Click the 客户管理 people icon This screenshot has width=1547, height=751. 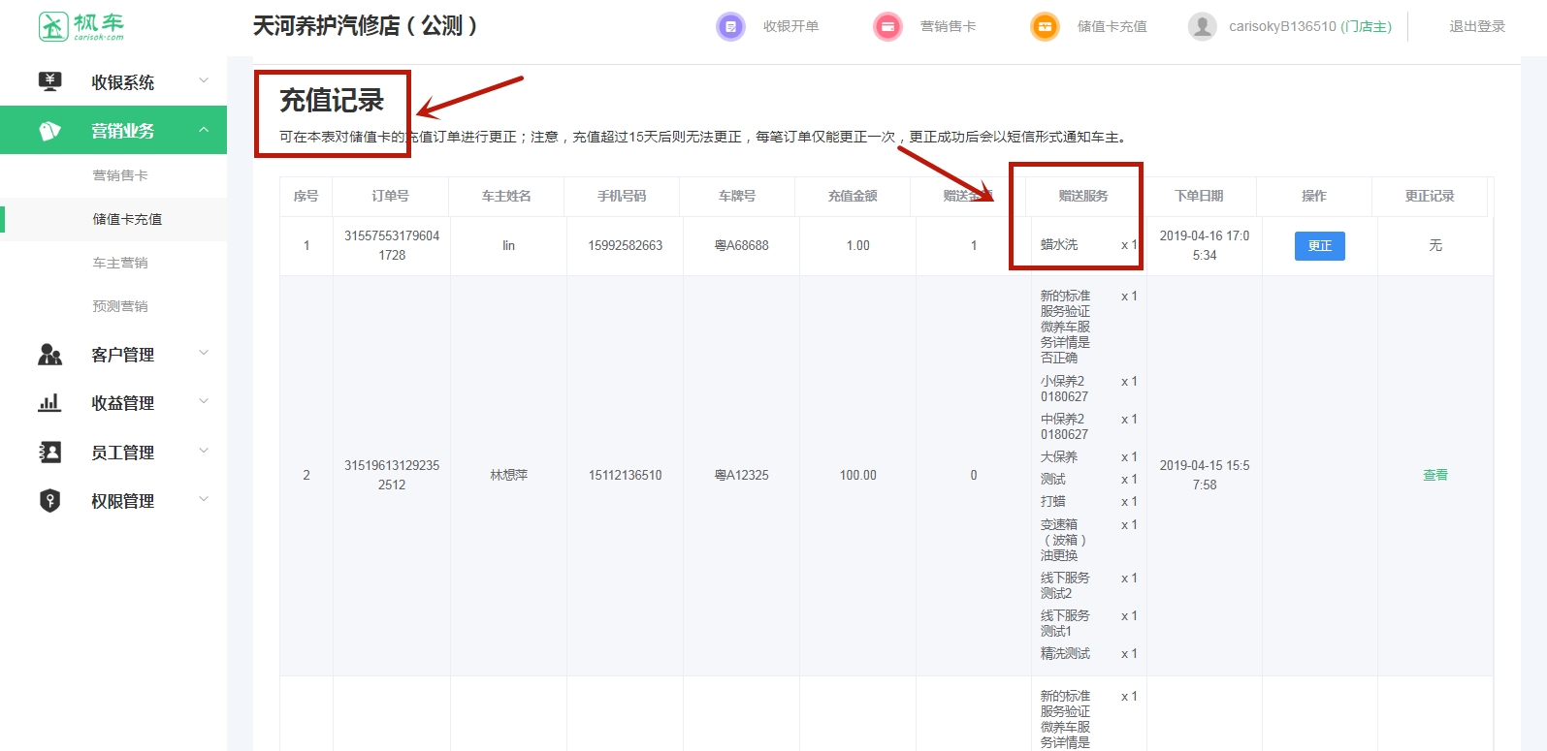pyautogui.click(x=49, y=355)
